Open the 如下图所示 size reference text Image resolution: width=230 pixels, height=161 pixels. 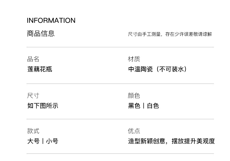pos(43,106)
